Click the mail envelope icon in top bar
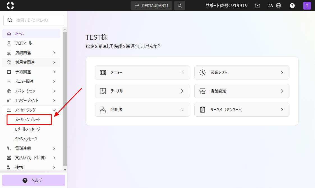 click(x=257, y=6)
